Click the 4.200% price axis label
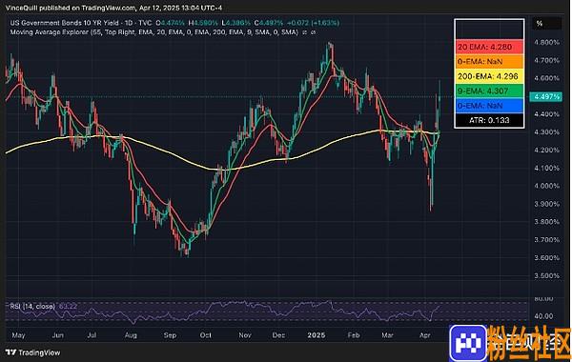572x362 pixels. pos(547,150)
